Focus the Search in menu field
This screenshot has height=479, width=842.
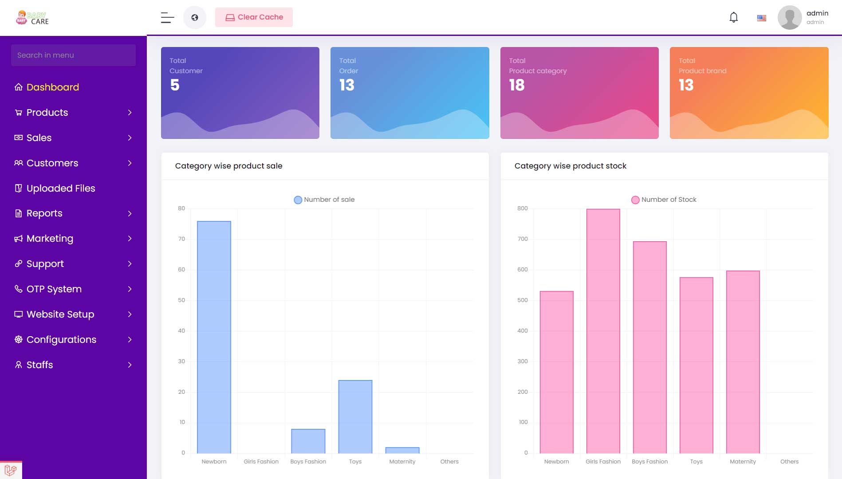point(73,55)
